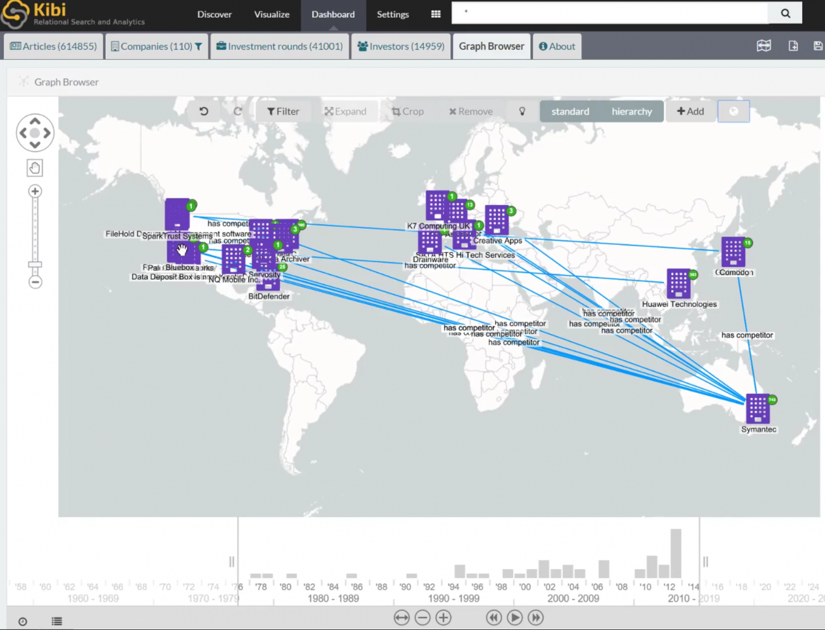Click the Huawei Technologies node
This screenshot has height=630, width=825.
tap(679, 284)
